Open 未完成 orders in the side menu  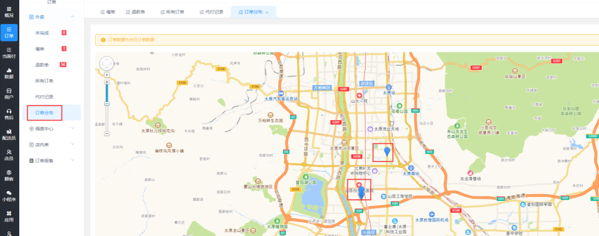coord(42,33)
